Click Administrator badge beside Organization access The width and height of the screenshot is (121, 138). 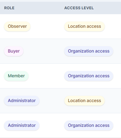22,126
